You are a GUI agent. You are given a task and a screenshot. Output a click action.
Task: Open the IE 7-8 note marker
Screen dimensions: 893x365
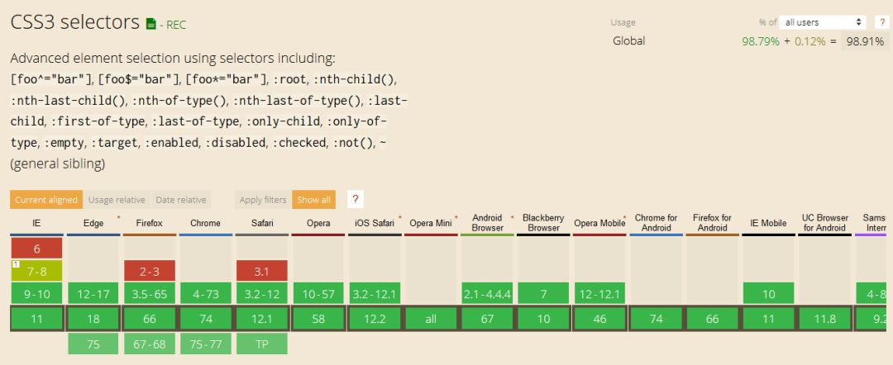point(16,263)
